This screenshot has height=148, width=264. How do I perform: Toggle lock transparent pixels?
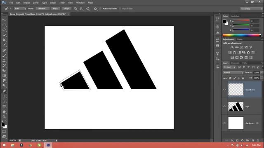[230, 78]
